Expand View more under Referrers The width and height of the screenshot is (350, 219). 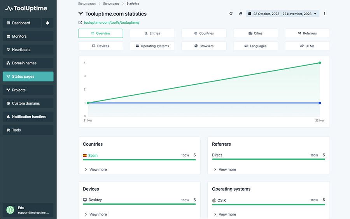(225, 170)
